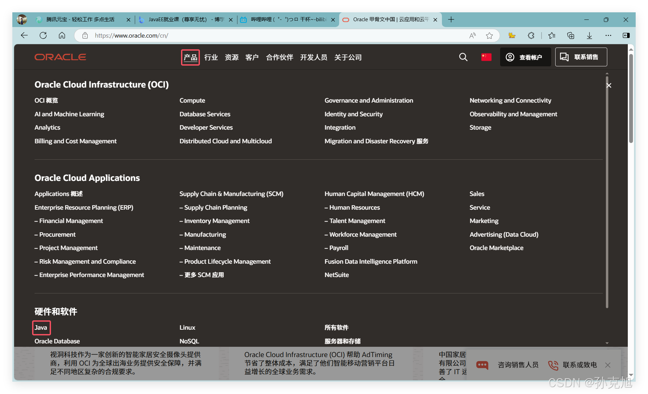This screenshot has height=394, width=648.
Task: Change country via China flag icon
Action: click(x=486, y=57)
